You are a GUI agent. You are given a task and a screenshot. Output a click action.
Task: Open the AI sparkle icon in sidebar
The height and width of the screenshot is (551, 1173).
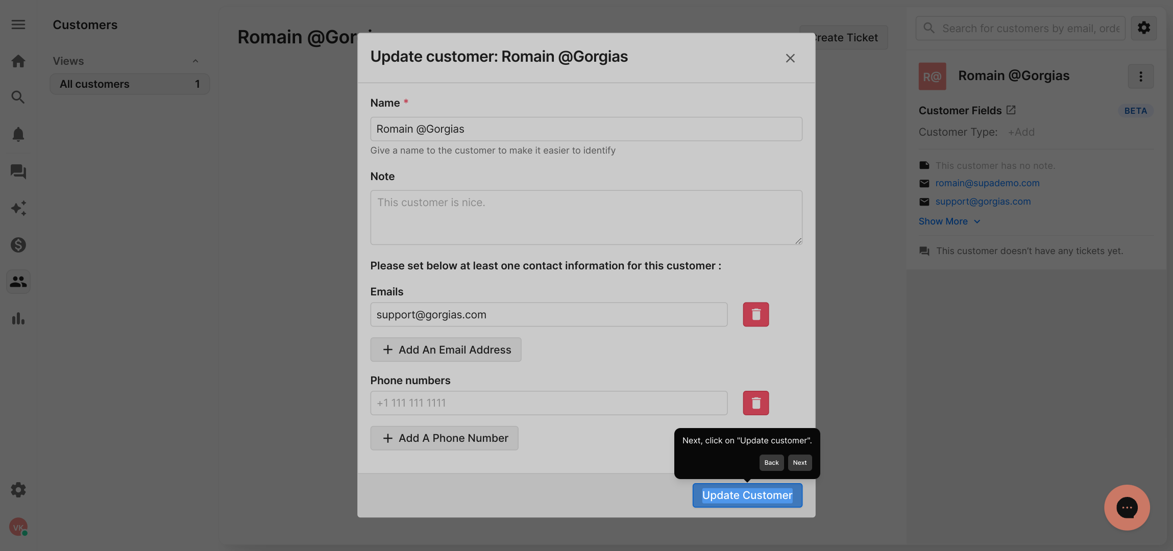coord(18,208)
